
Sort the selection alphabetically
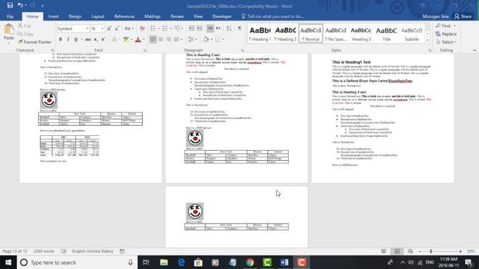(229, 29)
